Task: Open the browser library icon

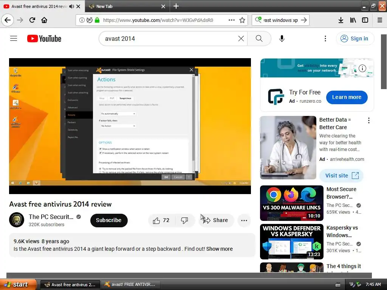Action: point(353,20)
